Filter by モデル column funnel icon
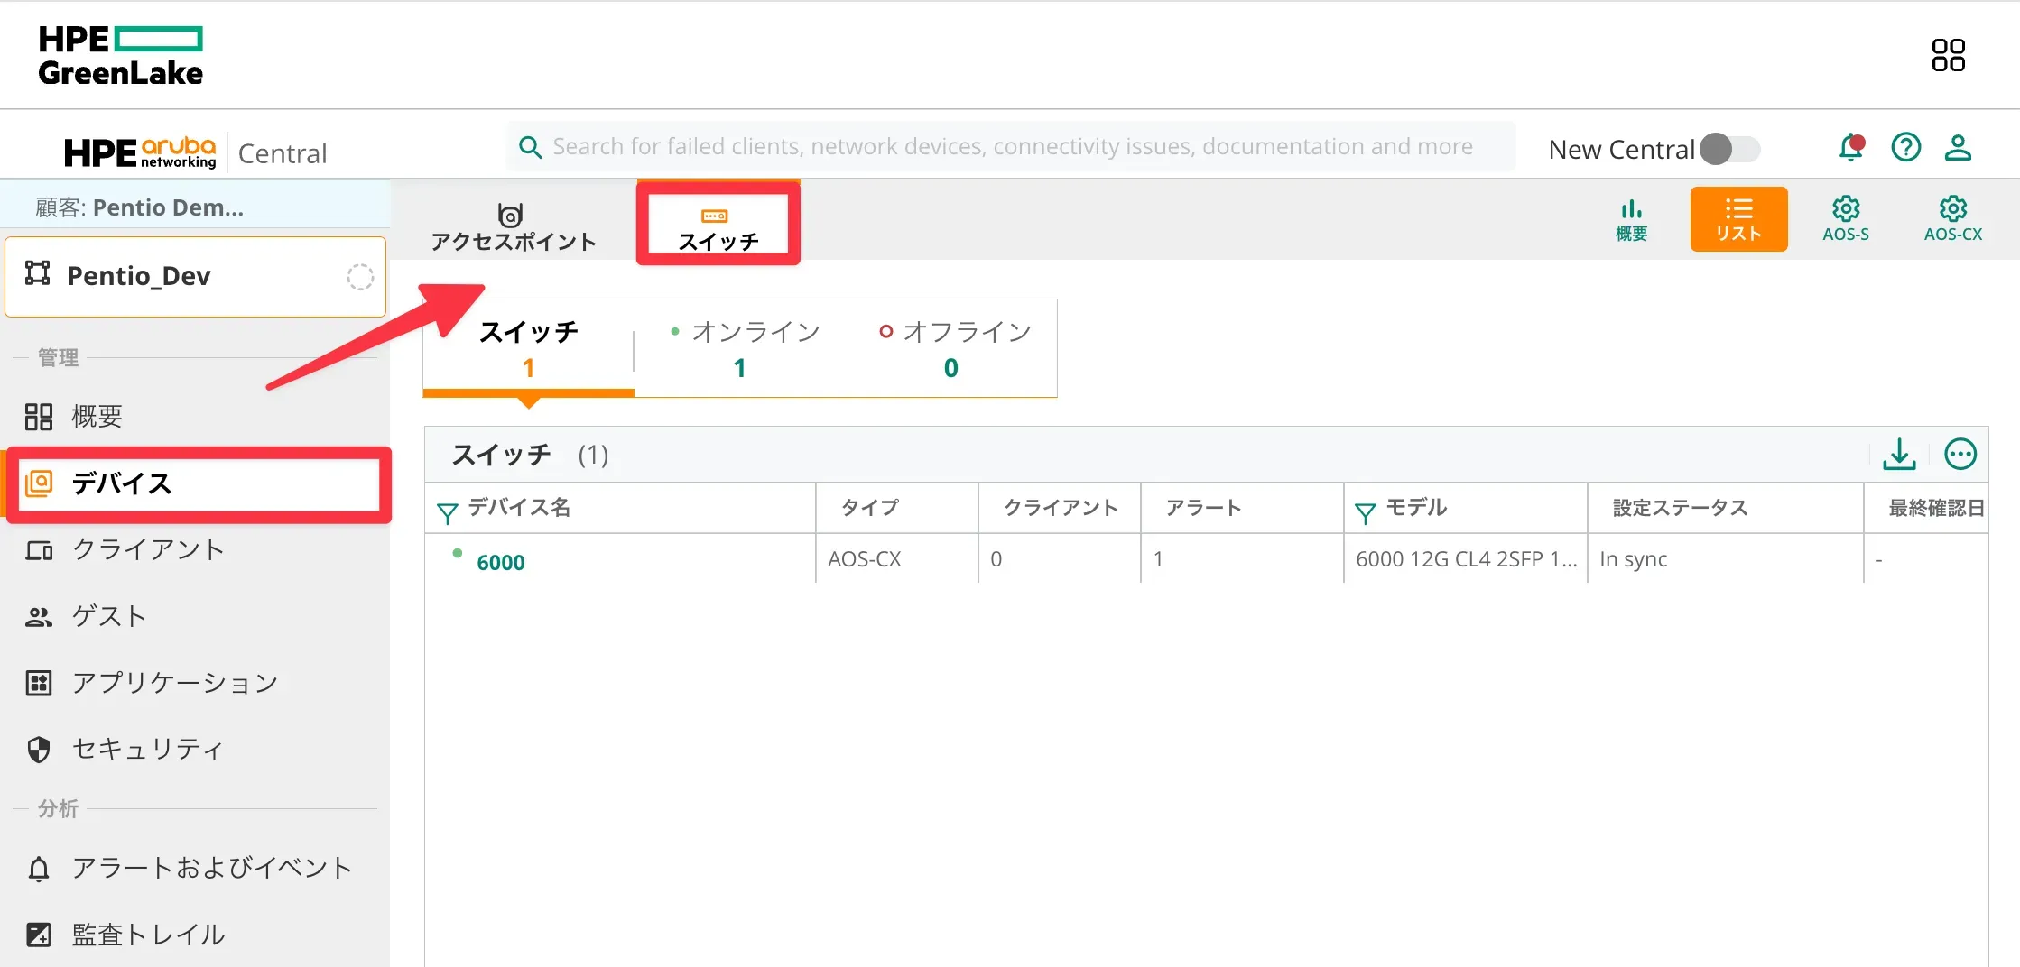 click(x=1365, y=512)
